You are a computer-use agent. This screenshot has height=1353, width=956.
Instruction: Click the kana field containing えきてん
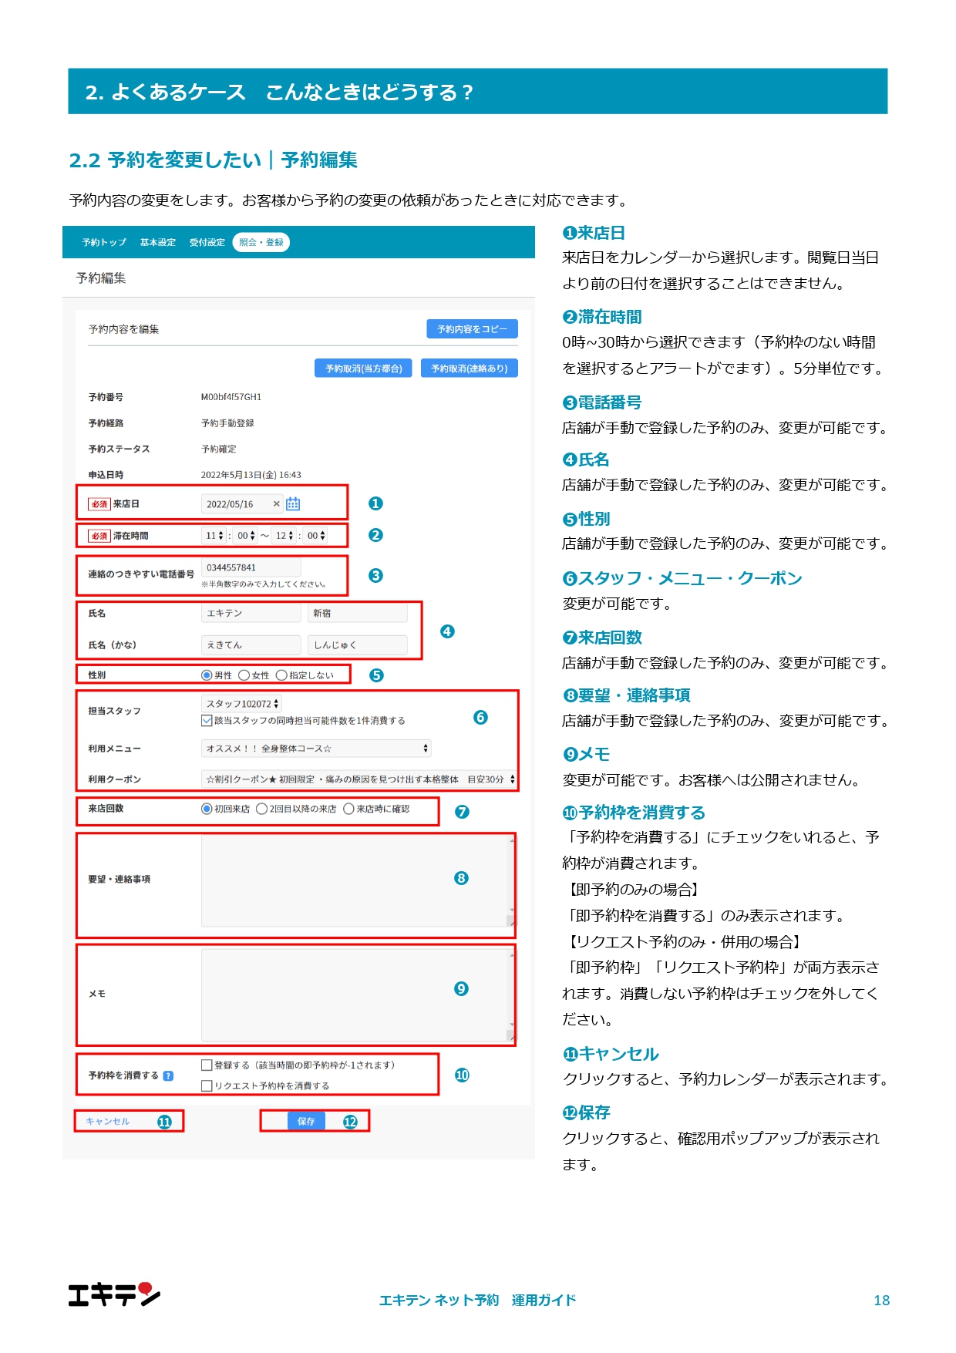tap(251, 645)
